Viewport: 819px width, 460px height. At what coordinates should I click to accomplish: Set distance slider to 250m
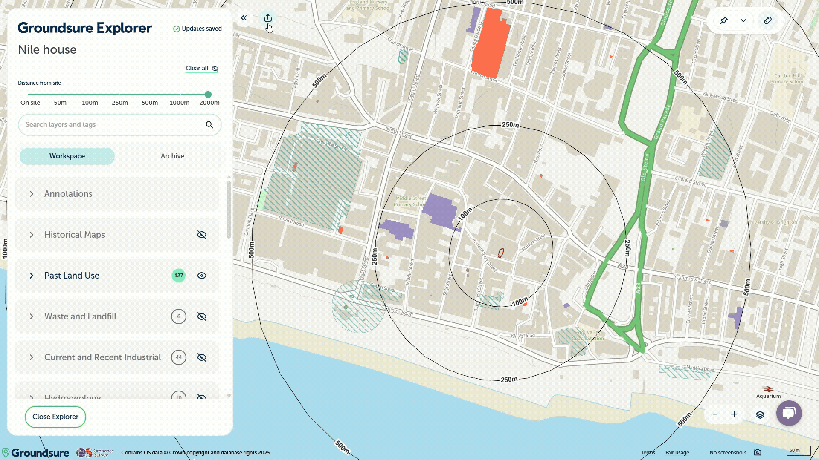[x=119, y=95]
